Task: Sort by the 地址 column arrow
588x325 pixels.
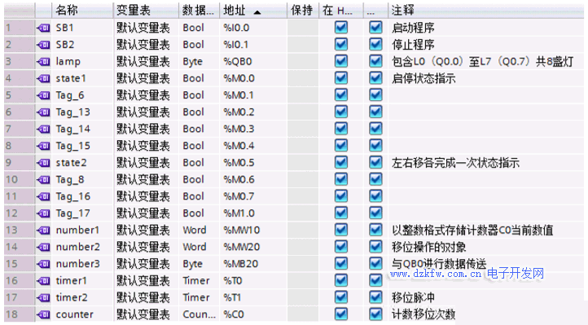Action: [x=257, y=12]
